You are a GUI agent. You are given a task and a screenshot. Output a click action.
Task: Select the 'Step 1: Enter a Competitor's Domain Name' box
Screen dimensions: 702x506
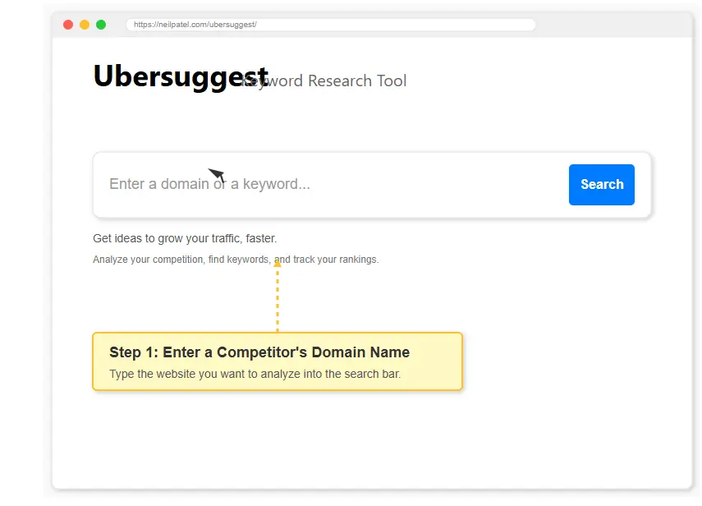point(278,361)
